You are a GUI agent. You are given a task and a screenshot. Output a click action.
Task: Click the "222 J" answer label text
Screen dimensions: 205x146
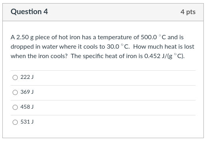tap(27, 77)
